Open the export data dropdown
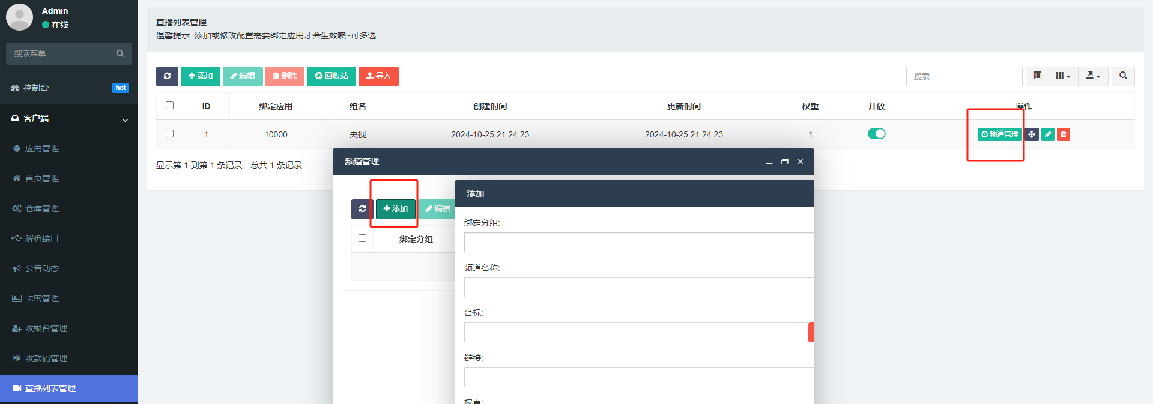This screenshot has height=404, width=1153. pyautogui.click(x=1093, y=76)
